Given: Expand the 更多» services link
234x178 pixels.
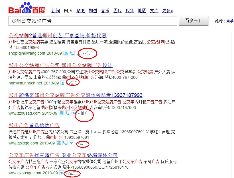Looking at the screenshot, I should (x=167, y=11).
